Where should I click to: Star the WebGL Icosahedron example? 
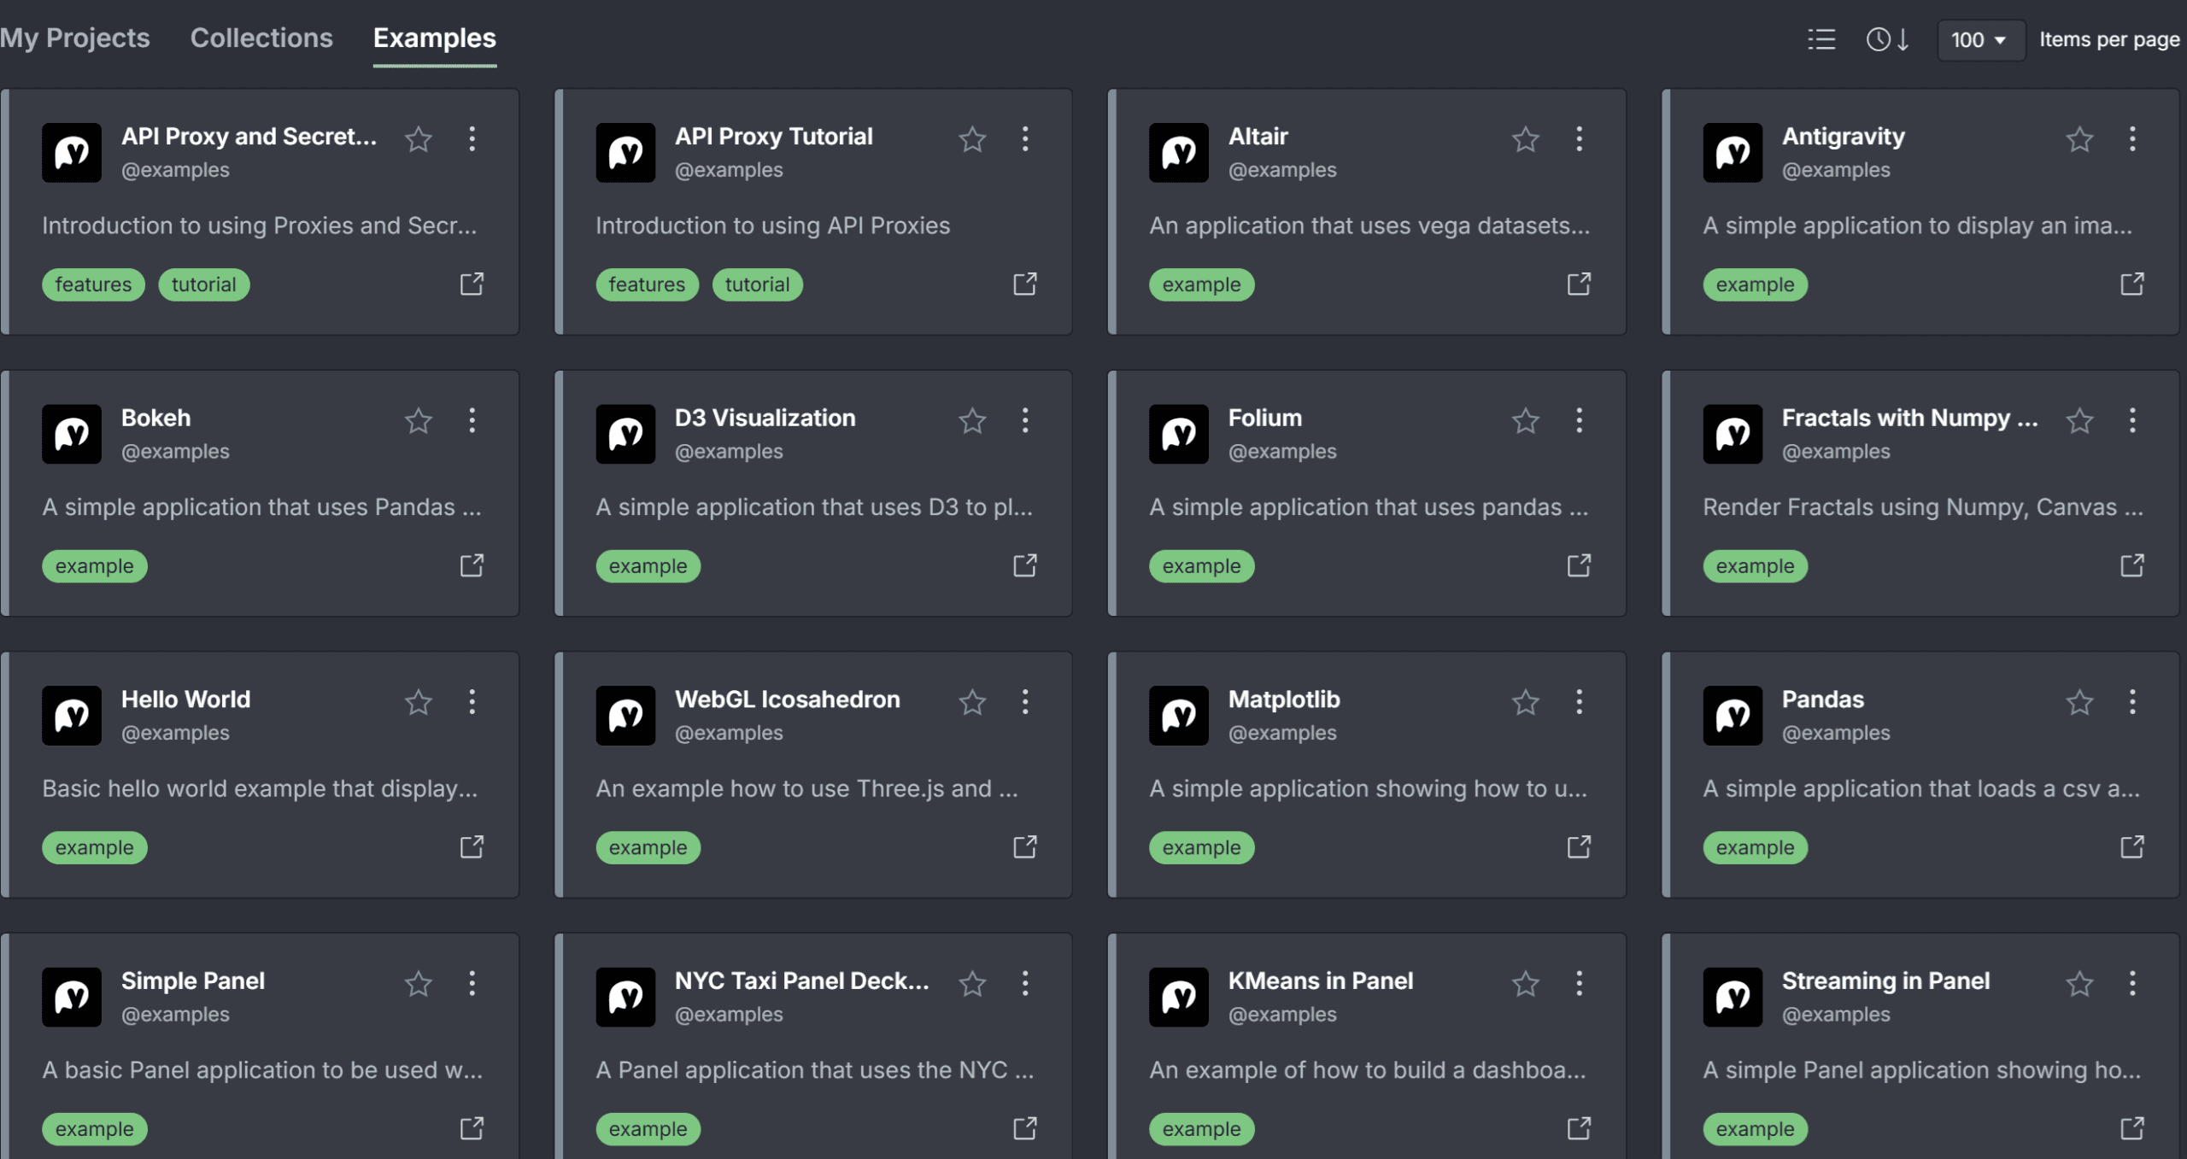tap(972, 702)
